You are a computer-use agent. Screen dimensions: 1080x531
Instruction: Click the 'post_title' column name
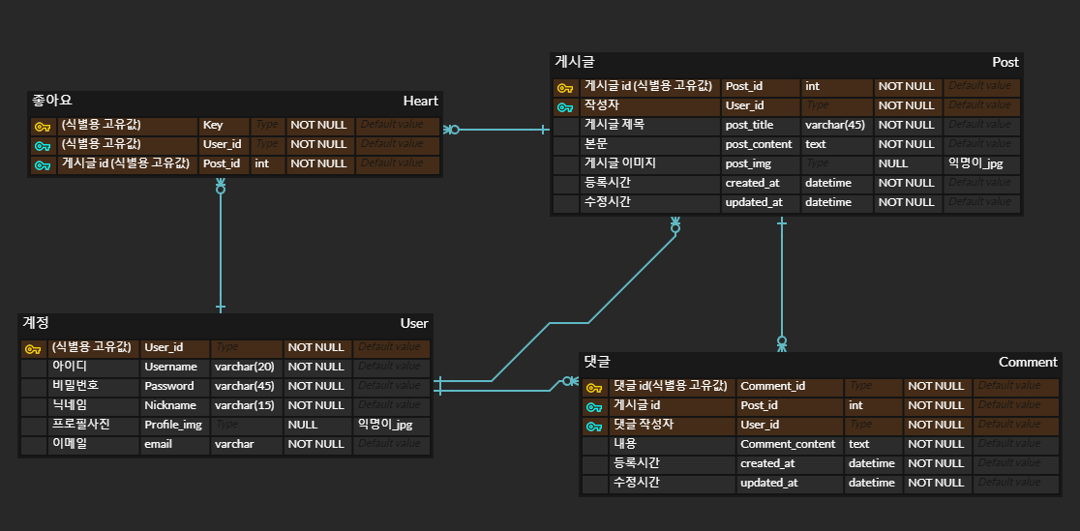pos(749,126)
